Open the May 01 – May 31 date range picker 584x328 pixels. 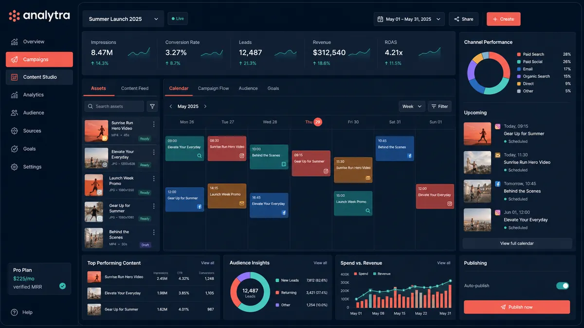(409, 19)
